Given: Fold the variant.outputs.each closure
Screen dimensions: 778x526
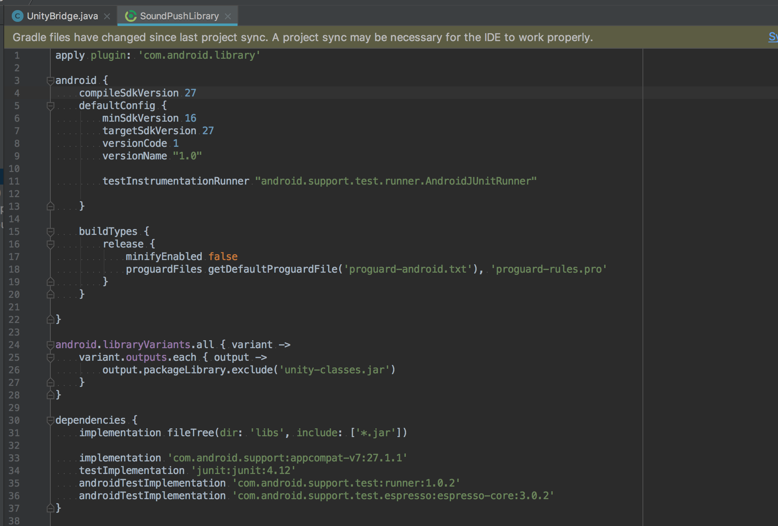Looking at the screenshot, I should (x=50, y=357).
